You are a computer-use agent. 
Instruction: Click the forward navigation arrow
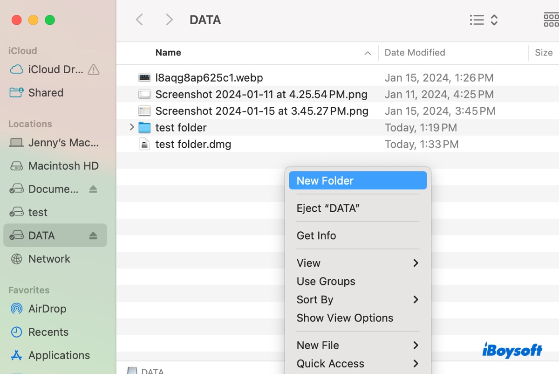169,20
